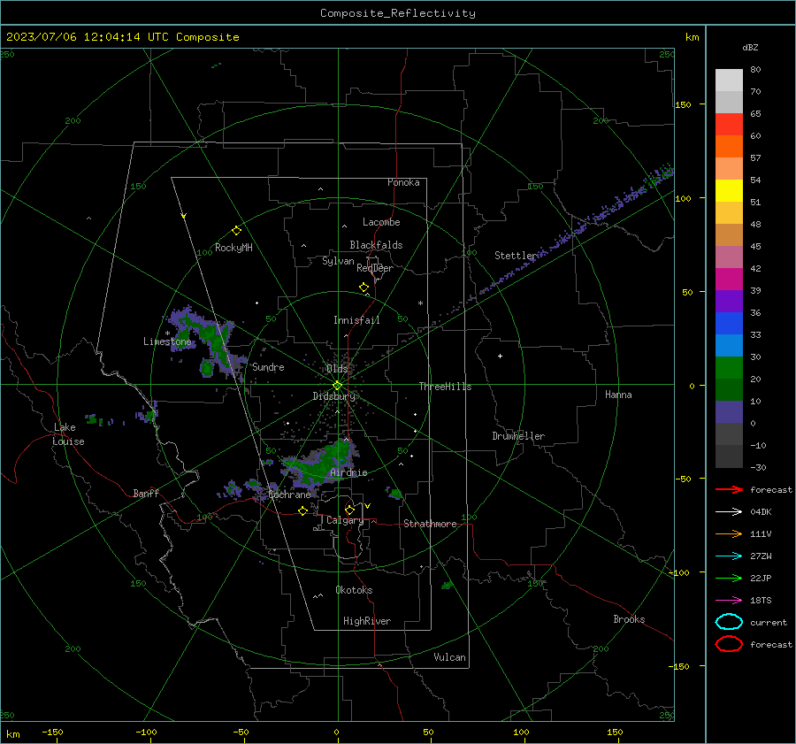Image resolution: width=796 pixels, height=744 pixels.
Task: Click the yellow radar-site diamond at map center
Action: 337,386
